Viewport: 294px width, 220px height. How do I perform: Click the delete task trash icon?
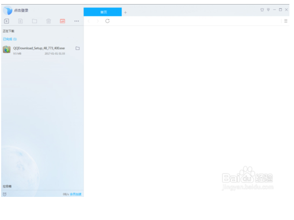[48, 21]
